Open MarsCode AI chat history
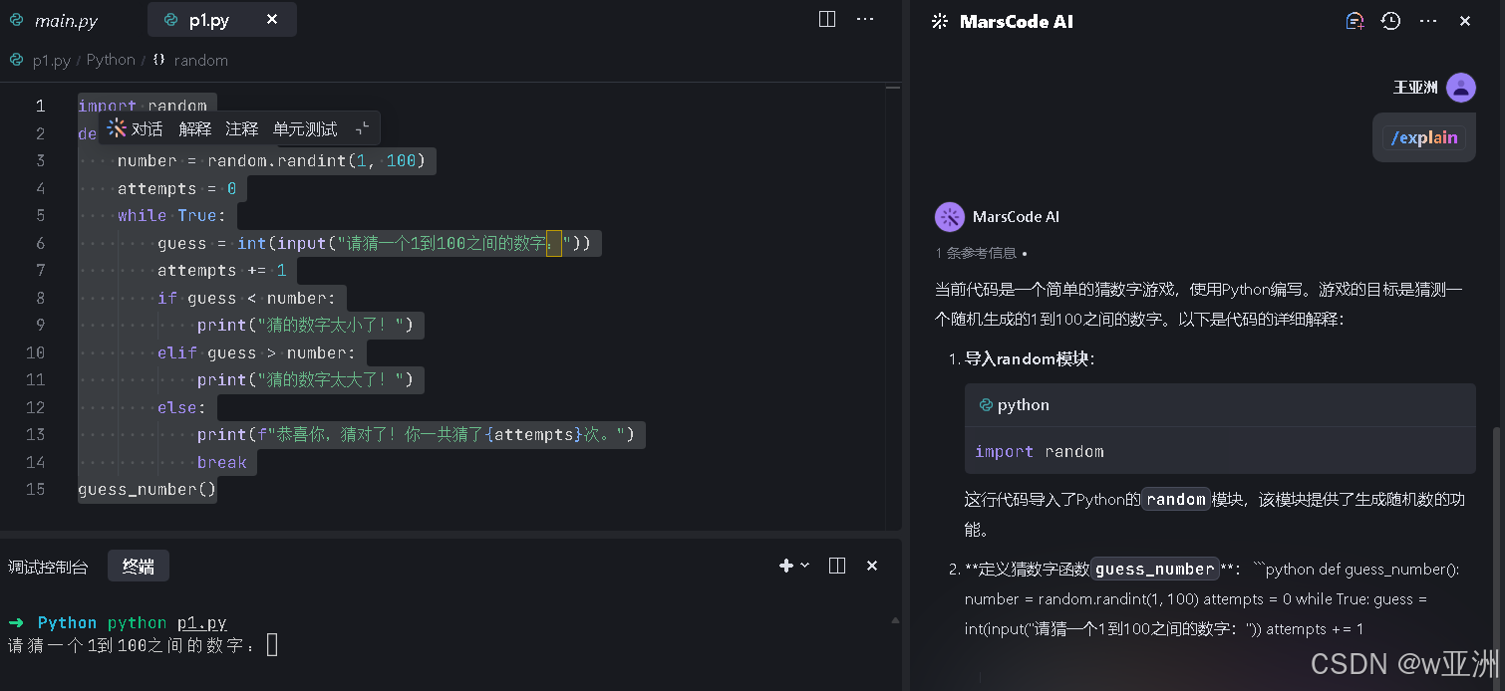This screenshot has width=1505, height=691. (x=1391, y=21)
